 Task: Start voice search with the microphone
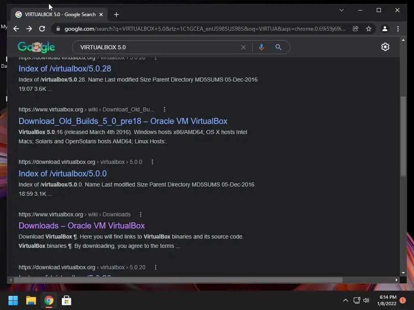click(262, 47)
